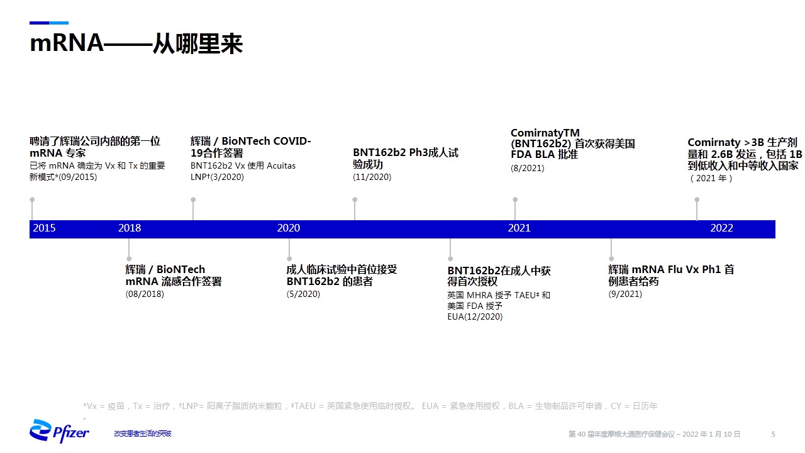The height and width of the screenshot is (453, 805).
Task: Click the marker dot for the 8/2021 FDA BLA approval
Action: coord(515,200)
